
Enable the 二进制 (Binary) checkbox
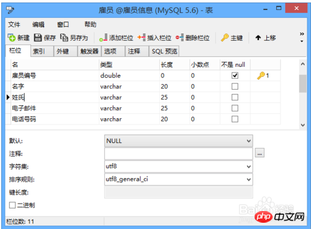(12, 205)
